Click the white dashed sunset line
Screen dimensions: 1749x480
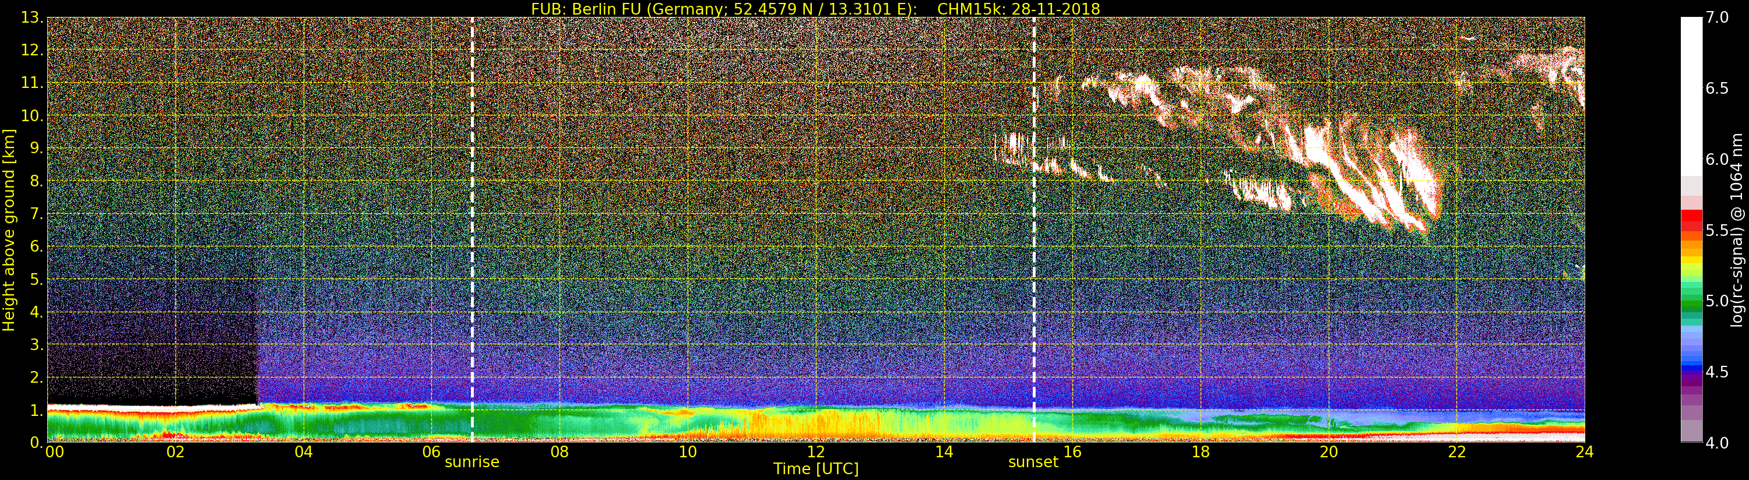(1034, 230)
